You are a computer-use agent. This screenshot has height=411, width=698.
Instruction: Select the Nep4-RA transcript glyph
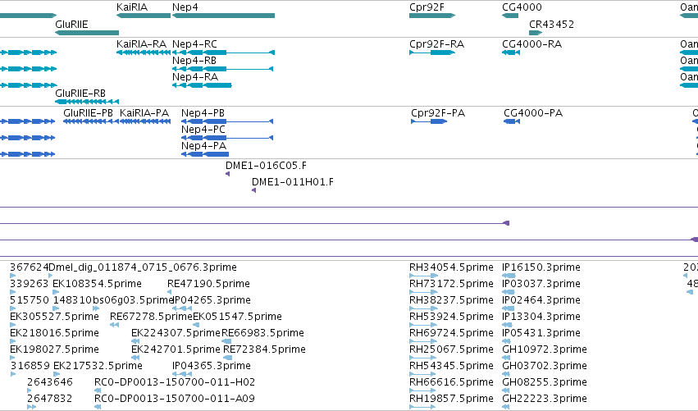pos(202,85)
